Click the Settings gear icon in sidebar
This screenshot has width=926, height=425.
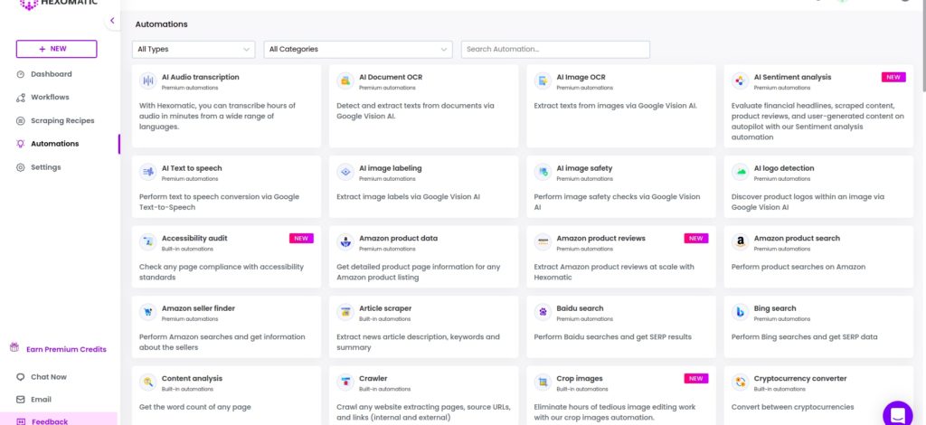tap(21, 167)
